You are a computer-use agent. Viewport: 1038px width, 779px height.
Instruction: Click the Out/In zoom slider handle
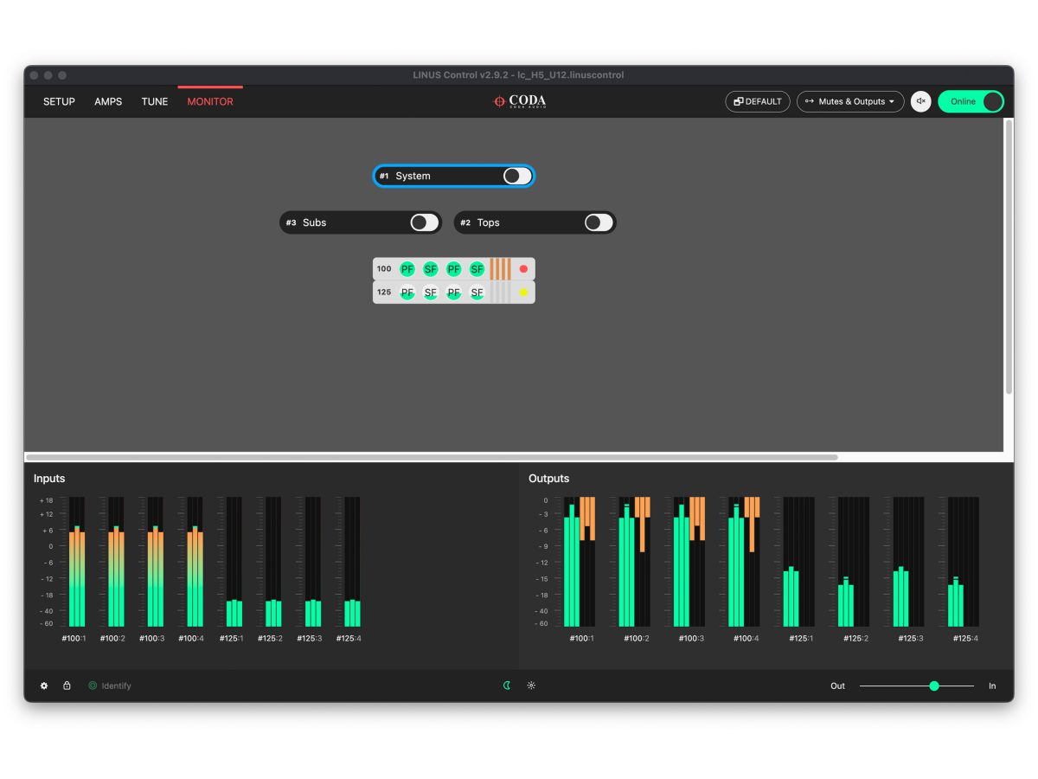[x=934, y=686]
